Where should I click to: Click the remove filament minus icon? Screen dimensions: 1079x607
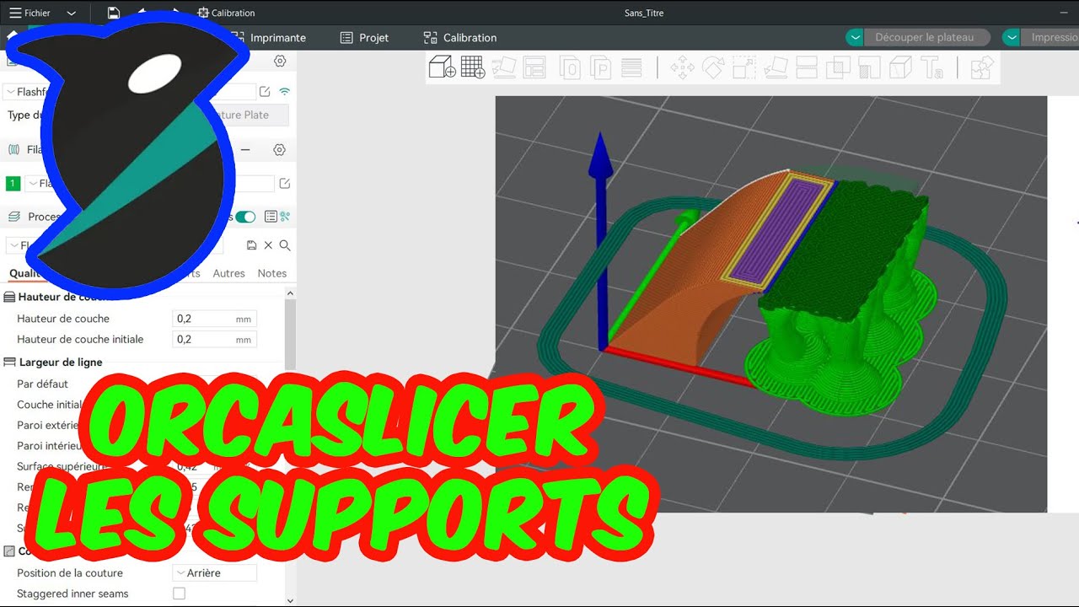tap(245, 149)
